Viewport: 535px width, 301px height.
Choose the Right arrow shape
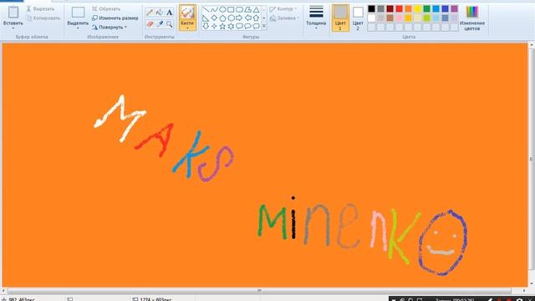[239, 18]
